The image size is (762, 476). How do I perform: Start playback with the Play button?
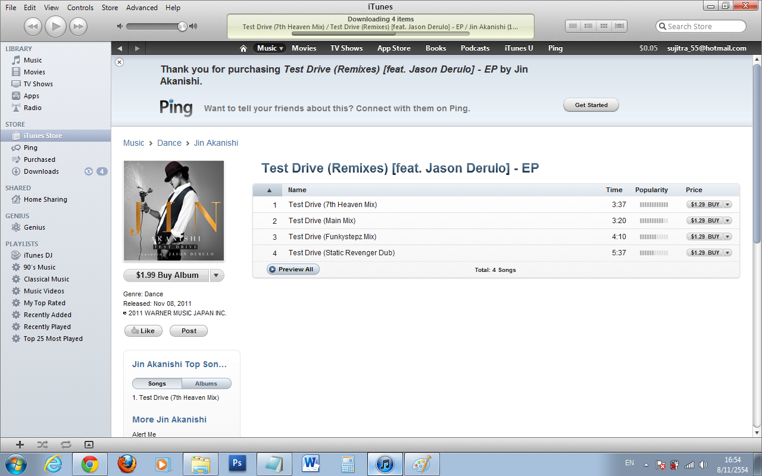[56, 26]
